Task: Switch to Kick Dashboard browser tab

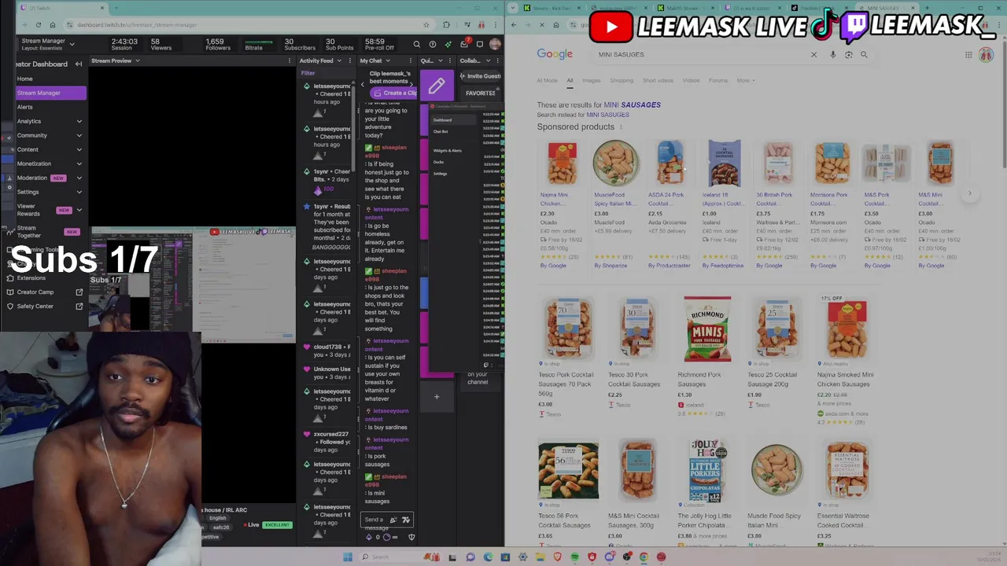Action: pos(551,8)
